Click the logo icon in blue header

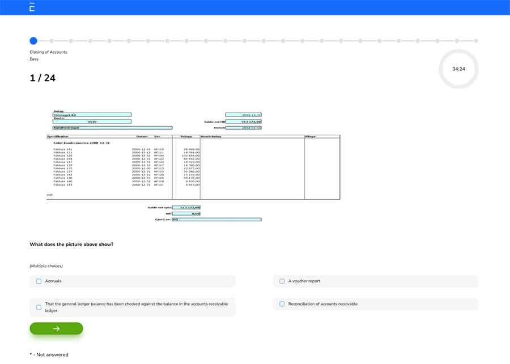(32, 7)
